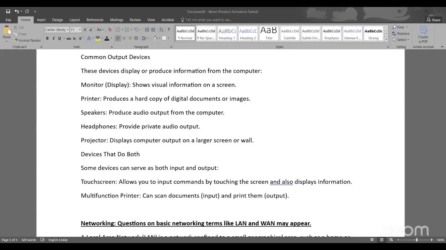Clear all formatting with eraser icon

coord(110,30)
